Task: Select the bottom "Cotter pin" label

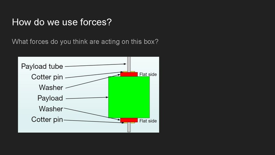Action: tap(47, 120)
